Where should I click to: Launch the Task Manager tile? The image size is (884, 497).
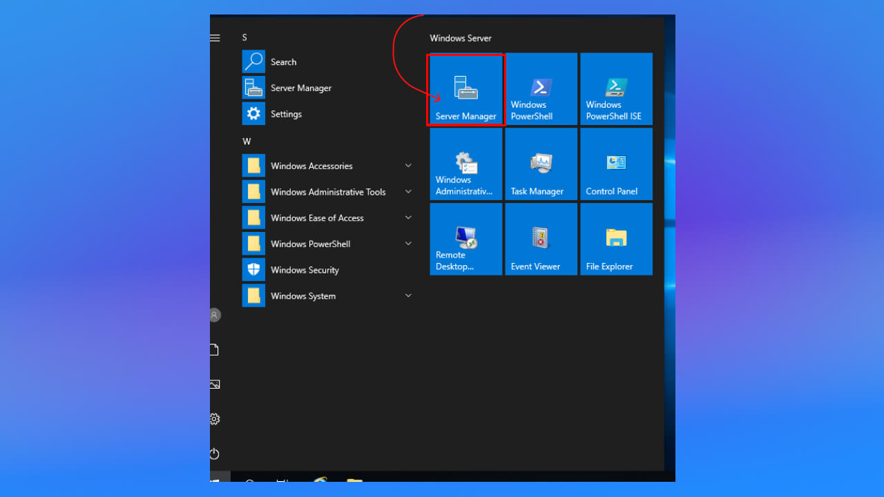541,164
